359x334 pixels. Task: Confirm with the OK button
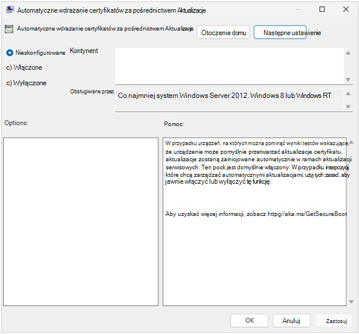click(249, 320)
